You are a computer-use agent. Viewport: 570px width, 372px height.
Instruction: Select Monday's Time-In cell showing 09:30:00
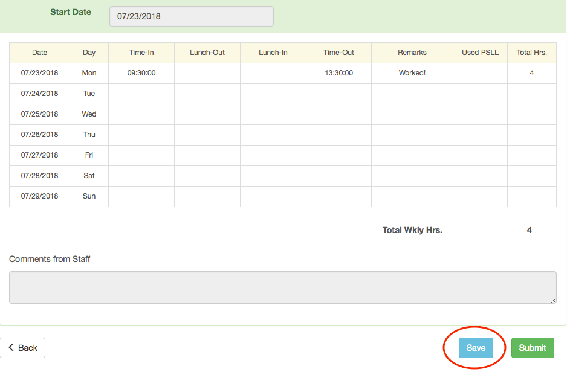141,73
